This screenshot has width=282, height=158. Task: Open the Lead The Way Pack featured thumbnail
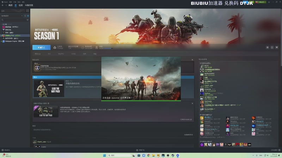click(x=49, y=88)
